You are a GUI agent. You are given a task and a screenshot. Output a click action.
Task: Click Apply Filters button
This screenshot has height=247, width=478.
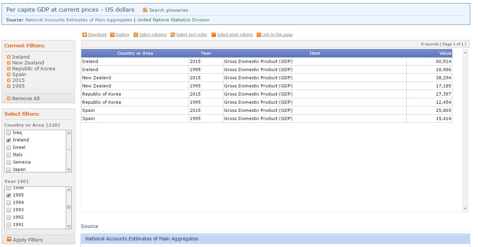[x=27, y=240]
